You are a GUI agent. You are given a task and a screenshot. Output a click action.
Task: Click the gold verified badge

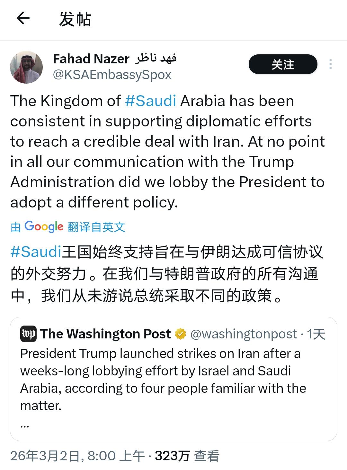click(181, 334)
